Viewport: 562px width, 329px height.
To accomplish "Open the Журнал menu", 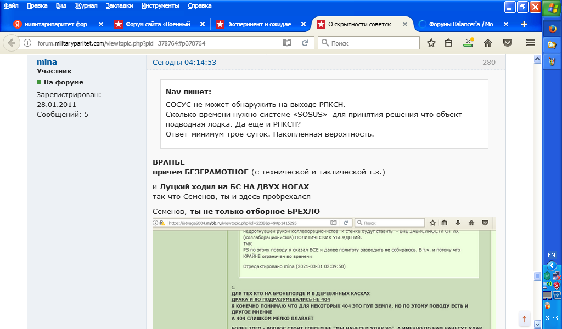I will click(x=86, y=5).
